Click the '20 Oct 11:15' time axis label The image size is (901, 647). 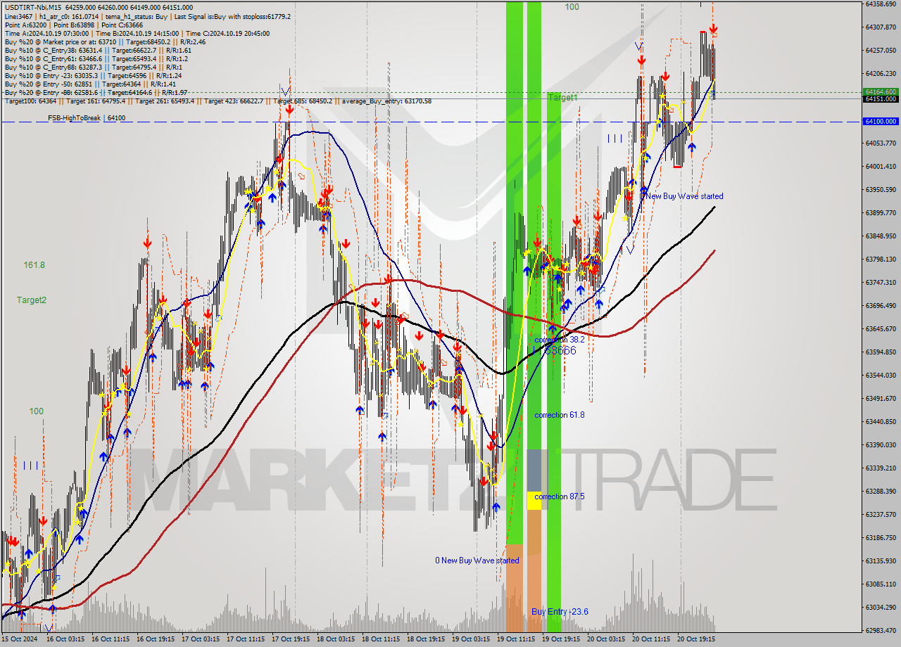pos(652,640)
